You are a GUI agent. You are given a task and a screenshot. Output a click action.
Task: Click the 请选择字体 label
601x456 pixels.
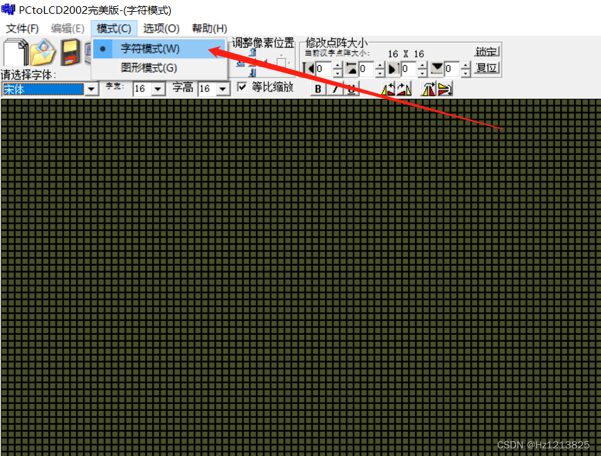tap(28, 75)
